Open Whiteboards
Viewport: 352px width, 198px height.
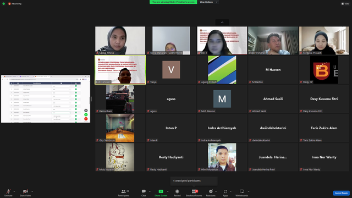pos(242,193)
